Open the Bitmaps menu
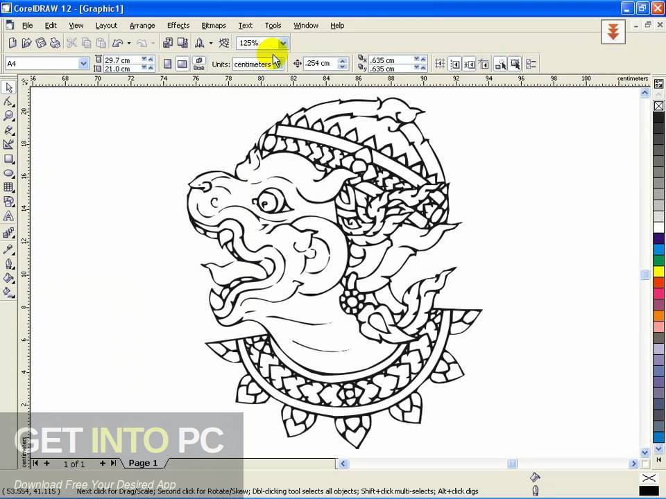 tap(213, 26)
